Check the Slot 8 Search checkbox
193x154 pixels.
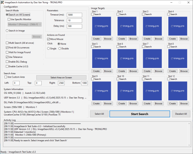pyautogui.click(x=172, y=47)
